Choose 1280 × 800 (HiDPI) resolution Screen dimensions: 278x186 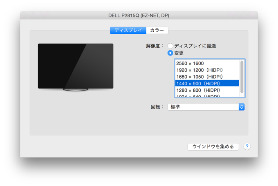[207, 90]
